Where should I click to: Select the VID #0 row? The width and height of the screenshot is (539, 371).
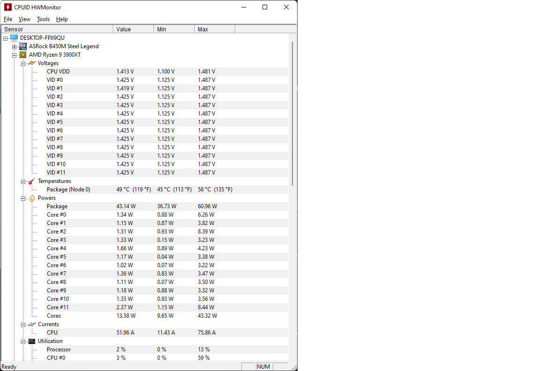[x=167, y=80]
